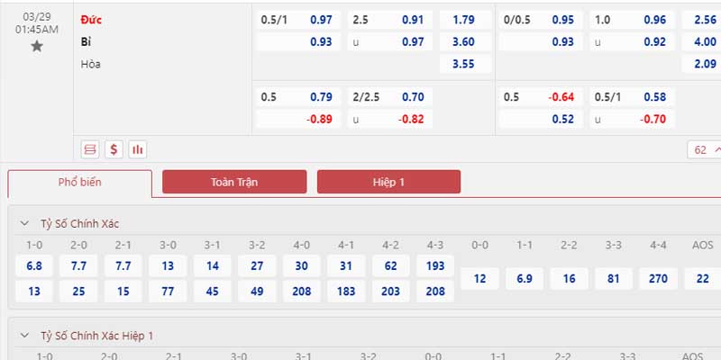Click the stacked rows icon below Hòa
The image size is (721, 360).
pos(89,149)
